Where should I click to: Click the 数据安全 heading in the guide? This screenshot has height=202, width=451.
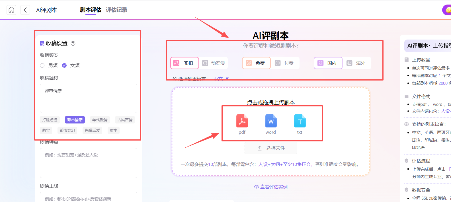[x=421, y=190]
